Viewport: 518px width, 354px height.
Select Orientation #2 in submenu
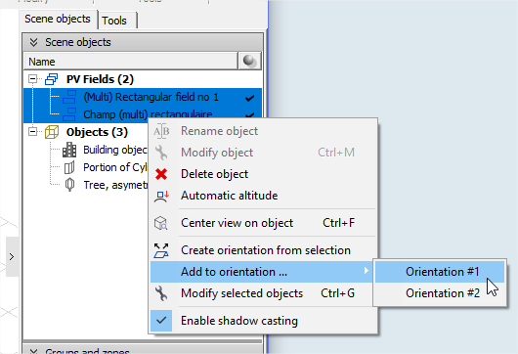pos(440,293)
